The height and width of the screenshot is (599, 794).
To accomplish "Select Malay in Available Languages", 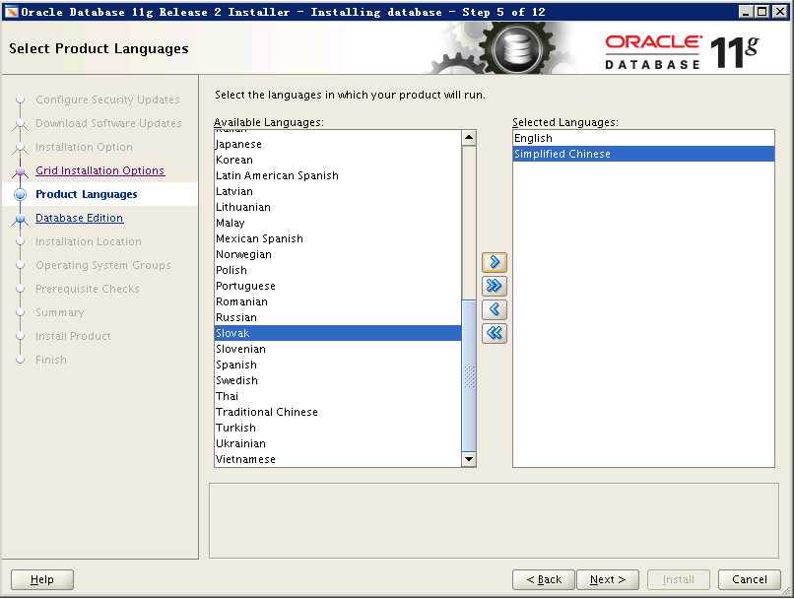I will [338, 223].
